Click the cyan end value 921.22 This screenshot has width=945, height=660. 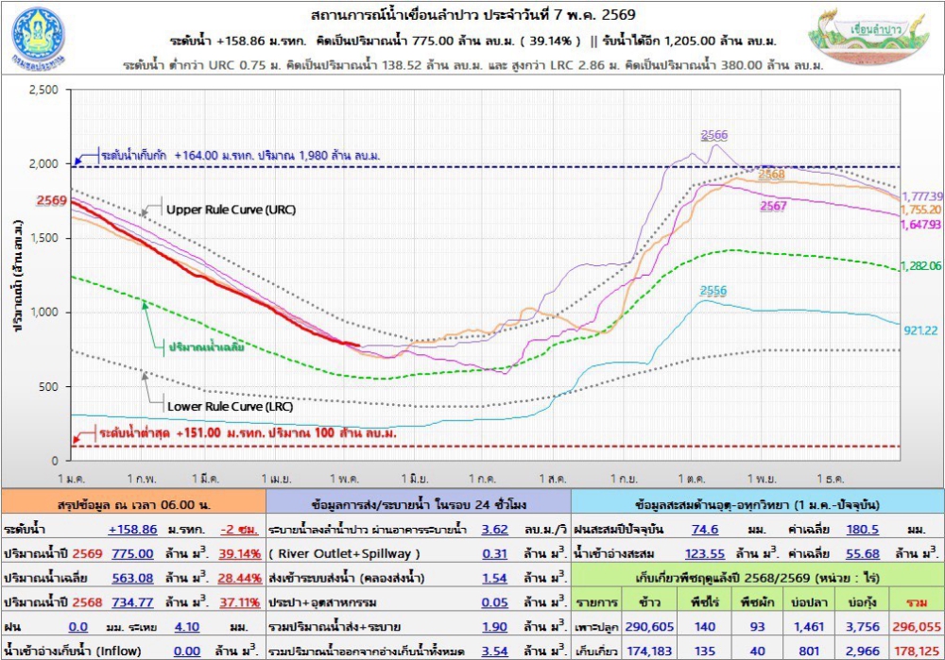click(920, 330)
